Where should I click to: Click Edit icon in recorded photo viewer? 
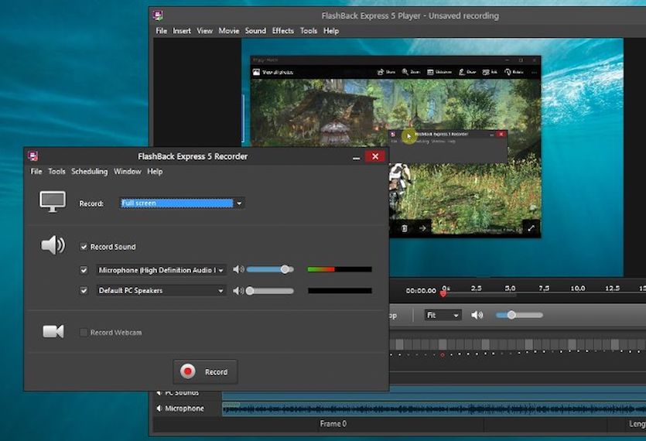coord(486,72)
